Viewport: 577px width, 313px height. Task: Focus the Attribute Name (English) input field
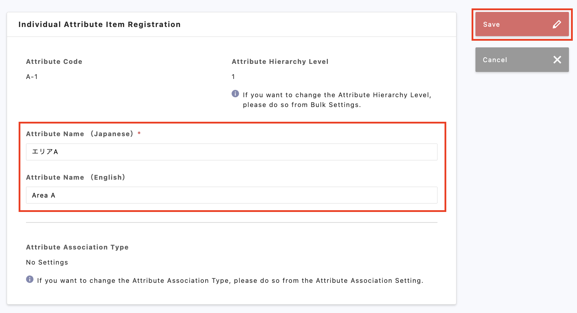[x=232, y=195]
